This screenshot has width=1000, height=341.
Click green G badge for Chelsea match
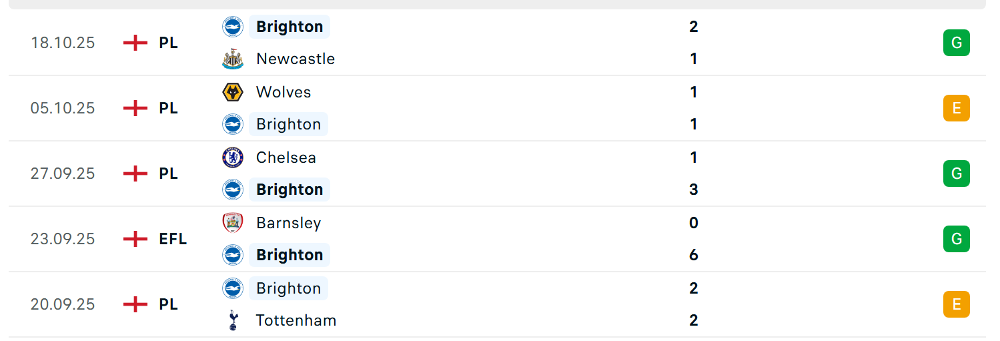point(956,174)
